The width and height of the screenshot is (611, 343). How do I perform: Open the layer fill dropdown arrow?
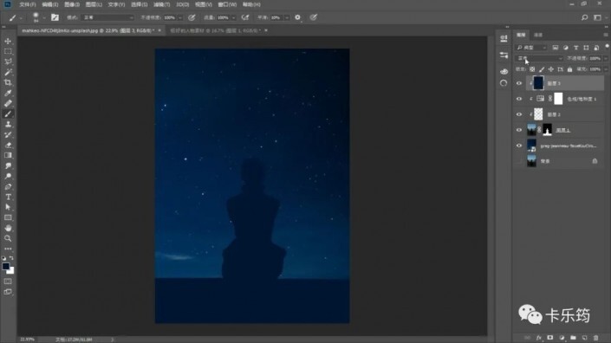(606, 69)
